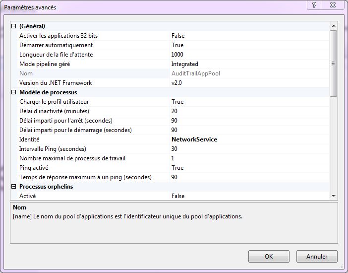Select the Version du .NET Framework value

pyautogui.click(x=177, y=83)
